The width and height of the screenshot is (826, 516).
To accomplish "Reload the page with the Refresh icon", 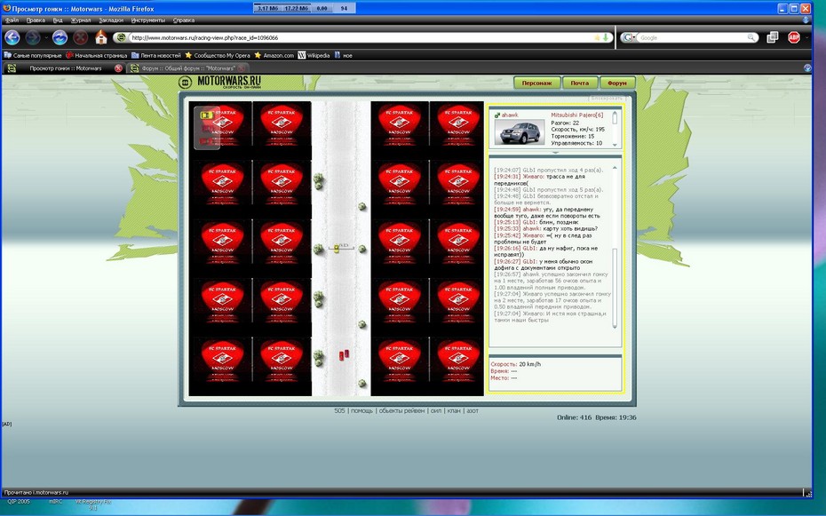I will point(60,37).
